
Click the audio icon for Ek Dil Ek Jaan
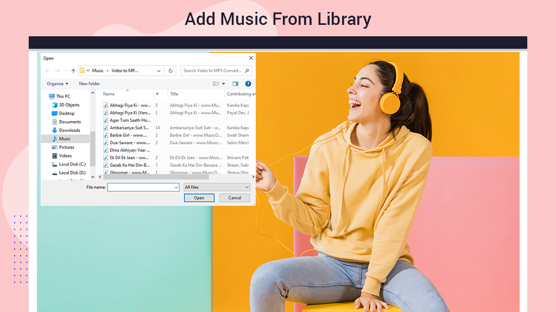[x=106, y=158]
